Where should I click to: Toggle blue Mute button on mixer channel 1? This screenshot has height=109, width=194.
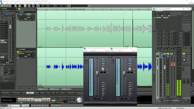point(161,56)
